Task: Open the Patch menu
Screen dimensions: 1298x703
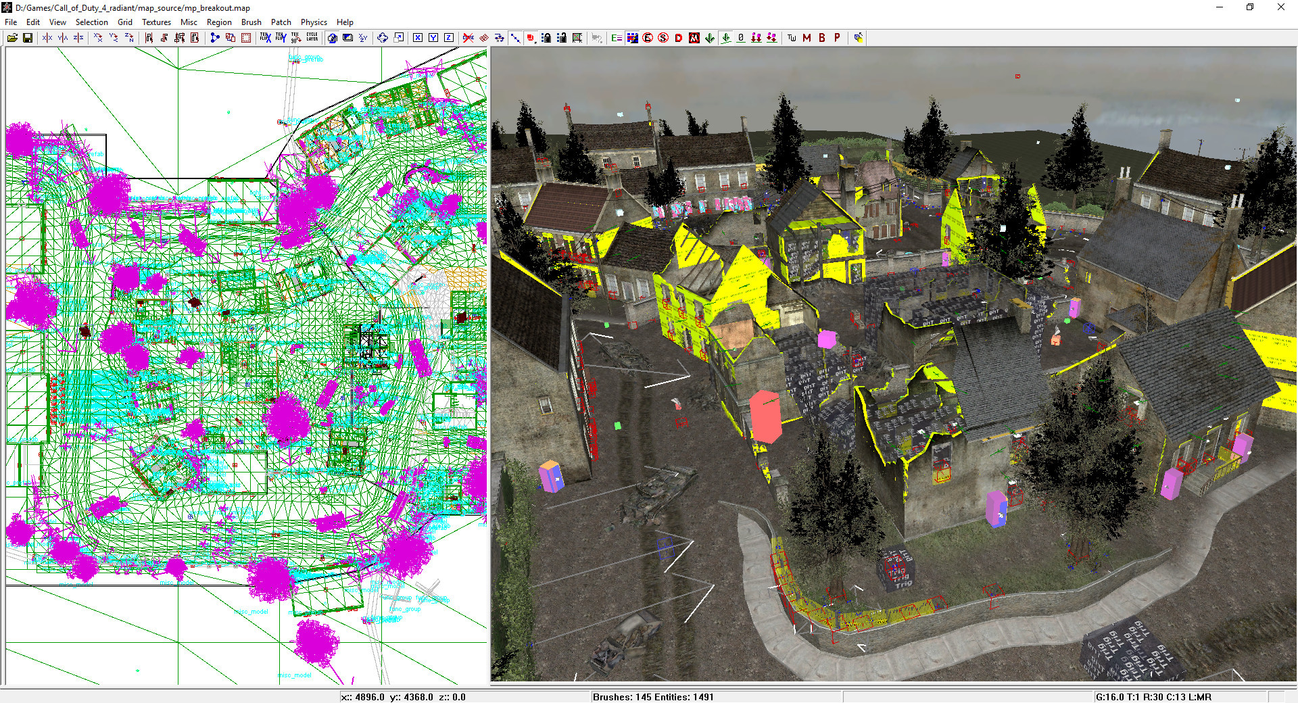Action: (x=281, y=22)
